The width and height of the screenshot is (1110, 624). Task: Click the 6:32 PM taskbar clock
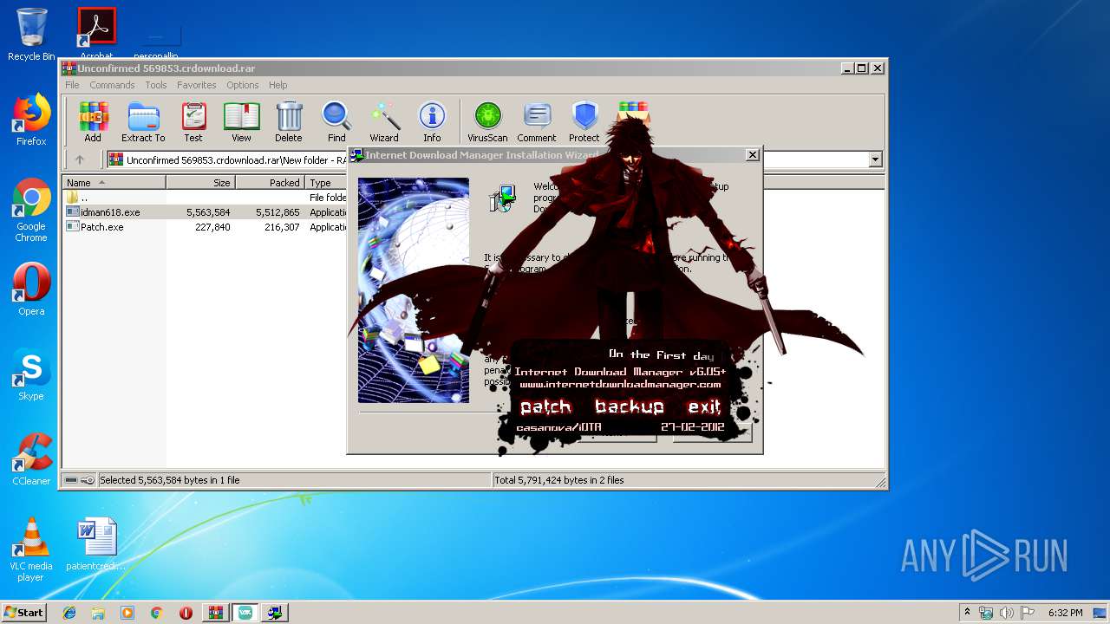1065,613
